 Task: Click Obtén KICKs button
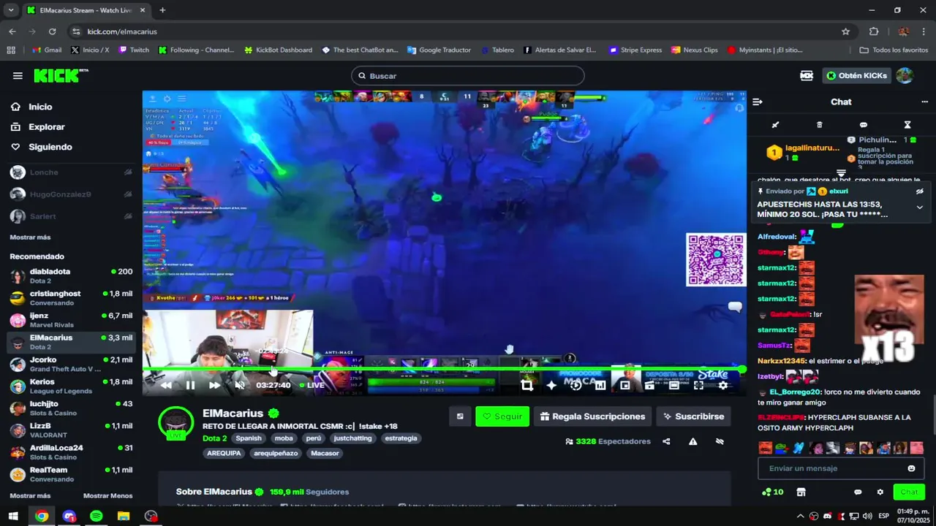(x=856, y=75)
